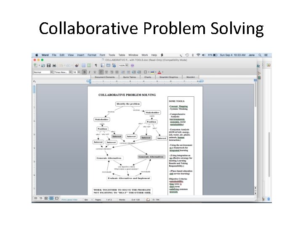Viewport: 303px width, 227px height.
Task: Click the purple Help icon
Action: (133, 66)
